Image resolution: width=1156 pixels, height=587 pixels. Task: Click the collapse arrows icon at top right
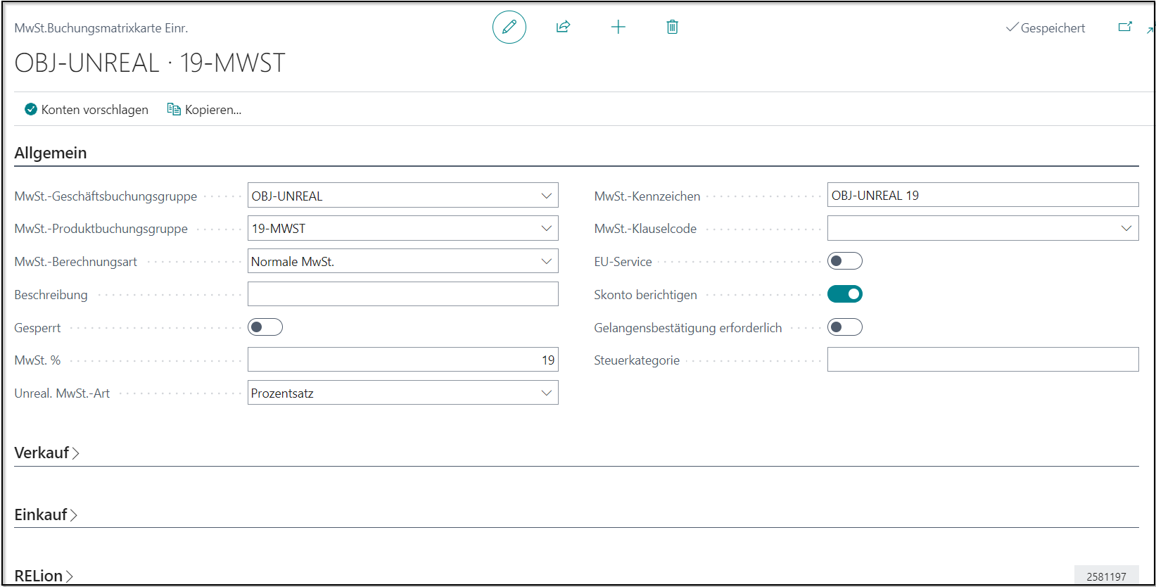pos(1150,30)
